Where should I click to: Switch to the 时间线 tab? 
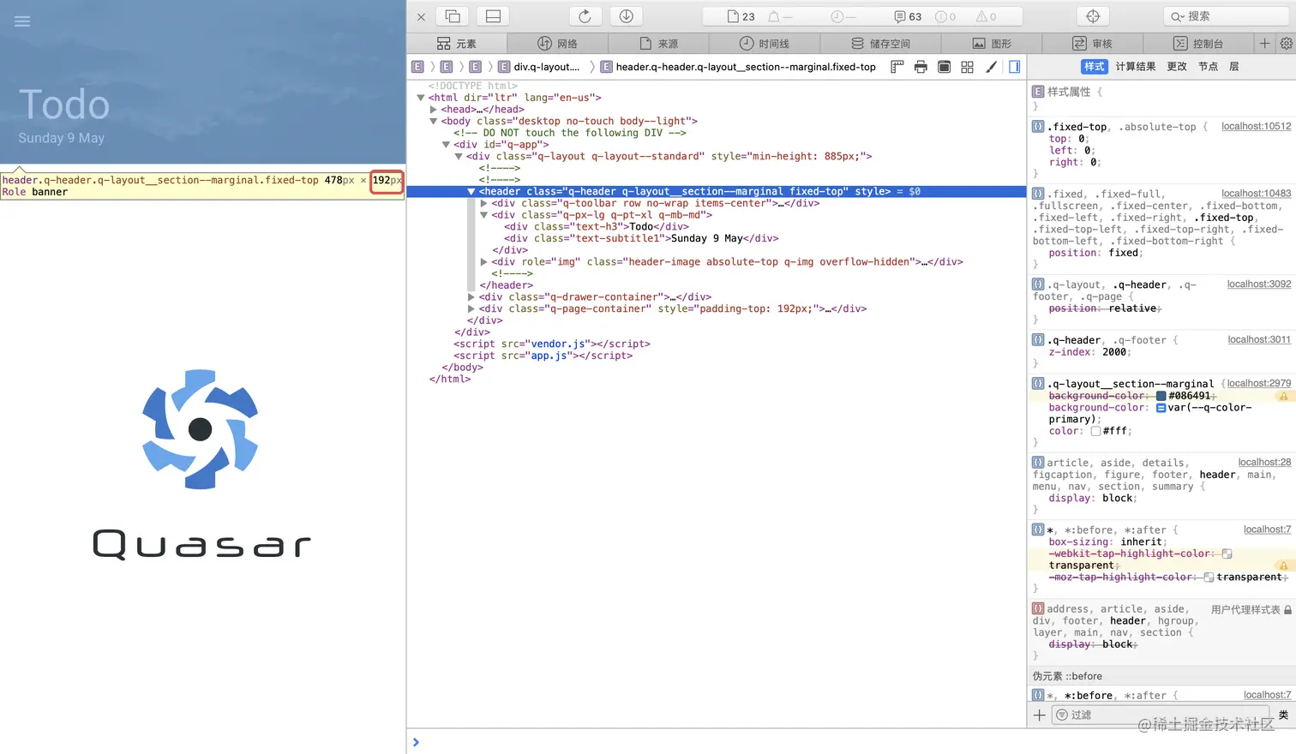[x=765, y=43]
